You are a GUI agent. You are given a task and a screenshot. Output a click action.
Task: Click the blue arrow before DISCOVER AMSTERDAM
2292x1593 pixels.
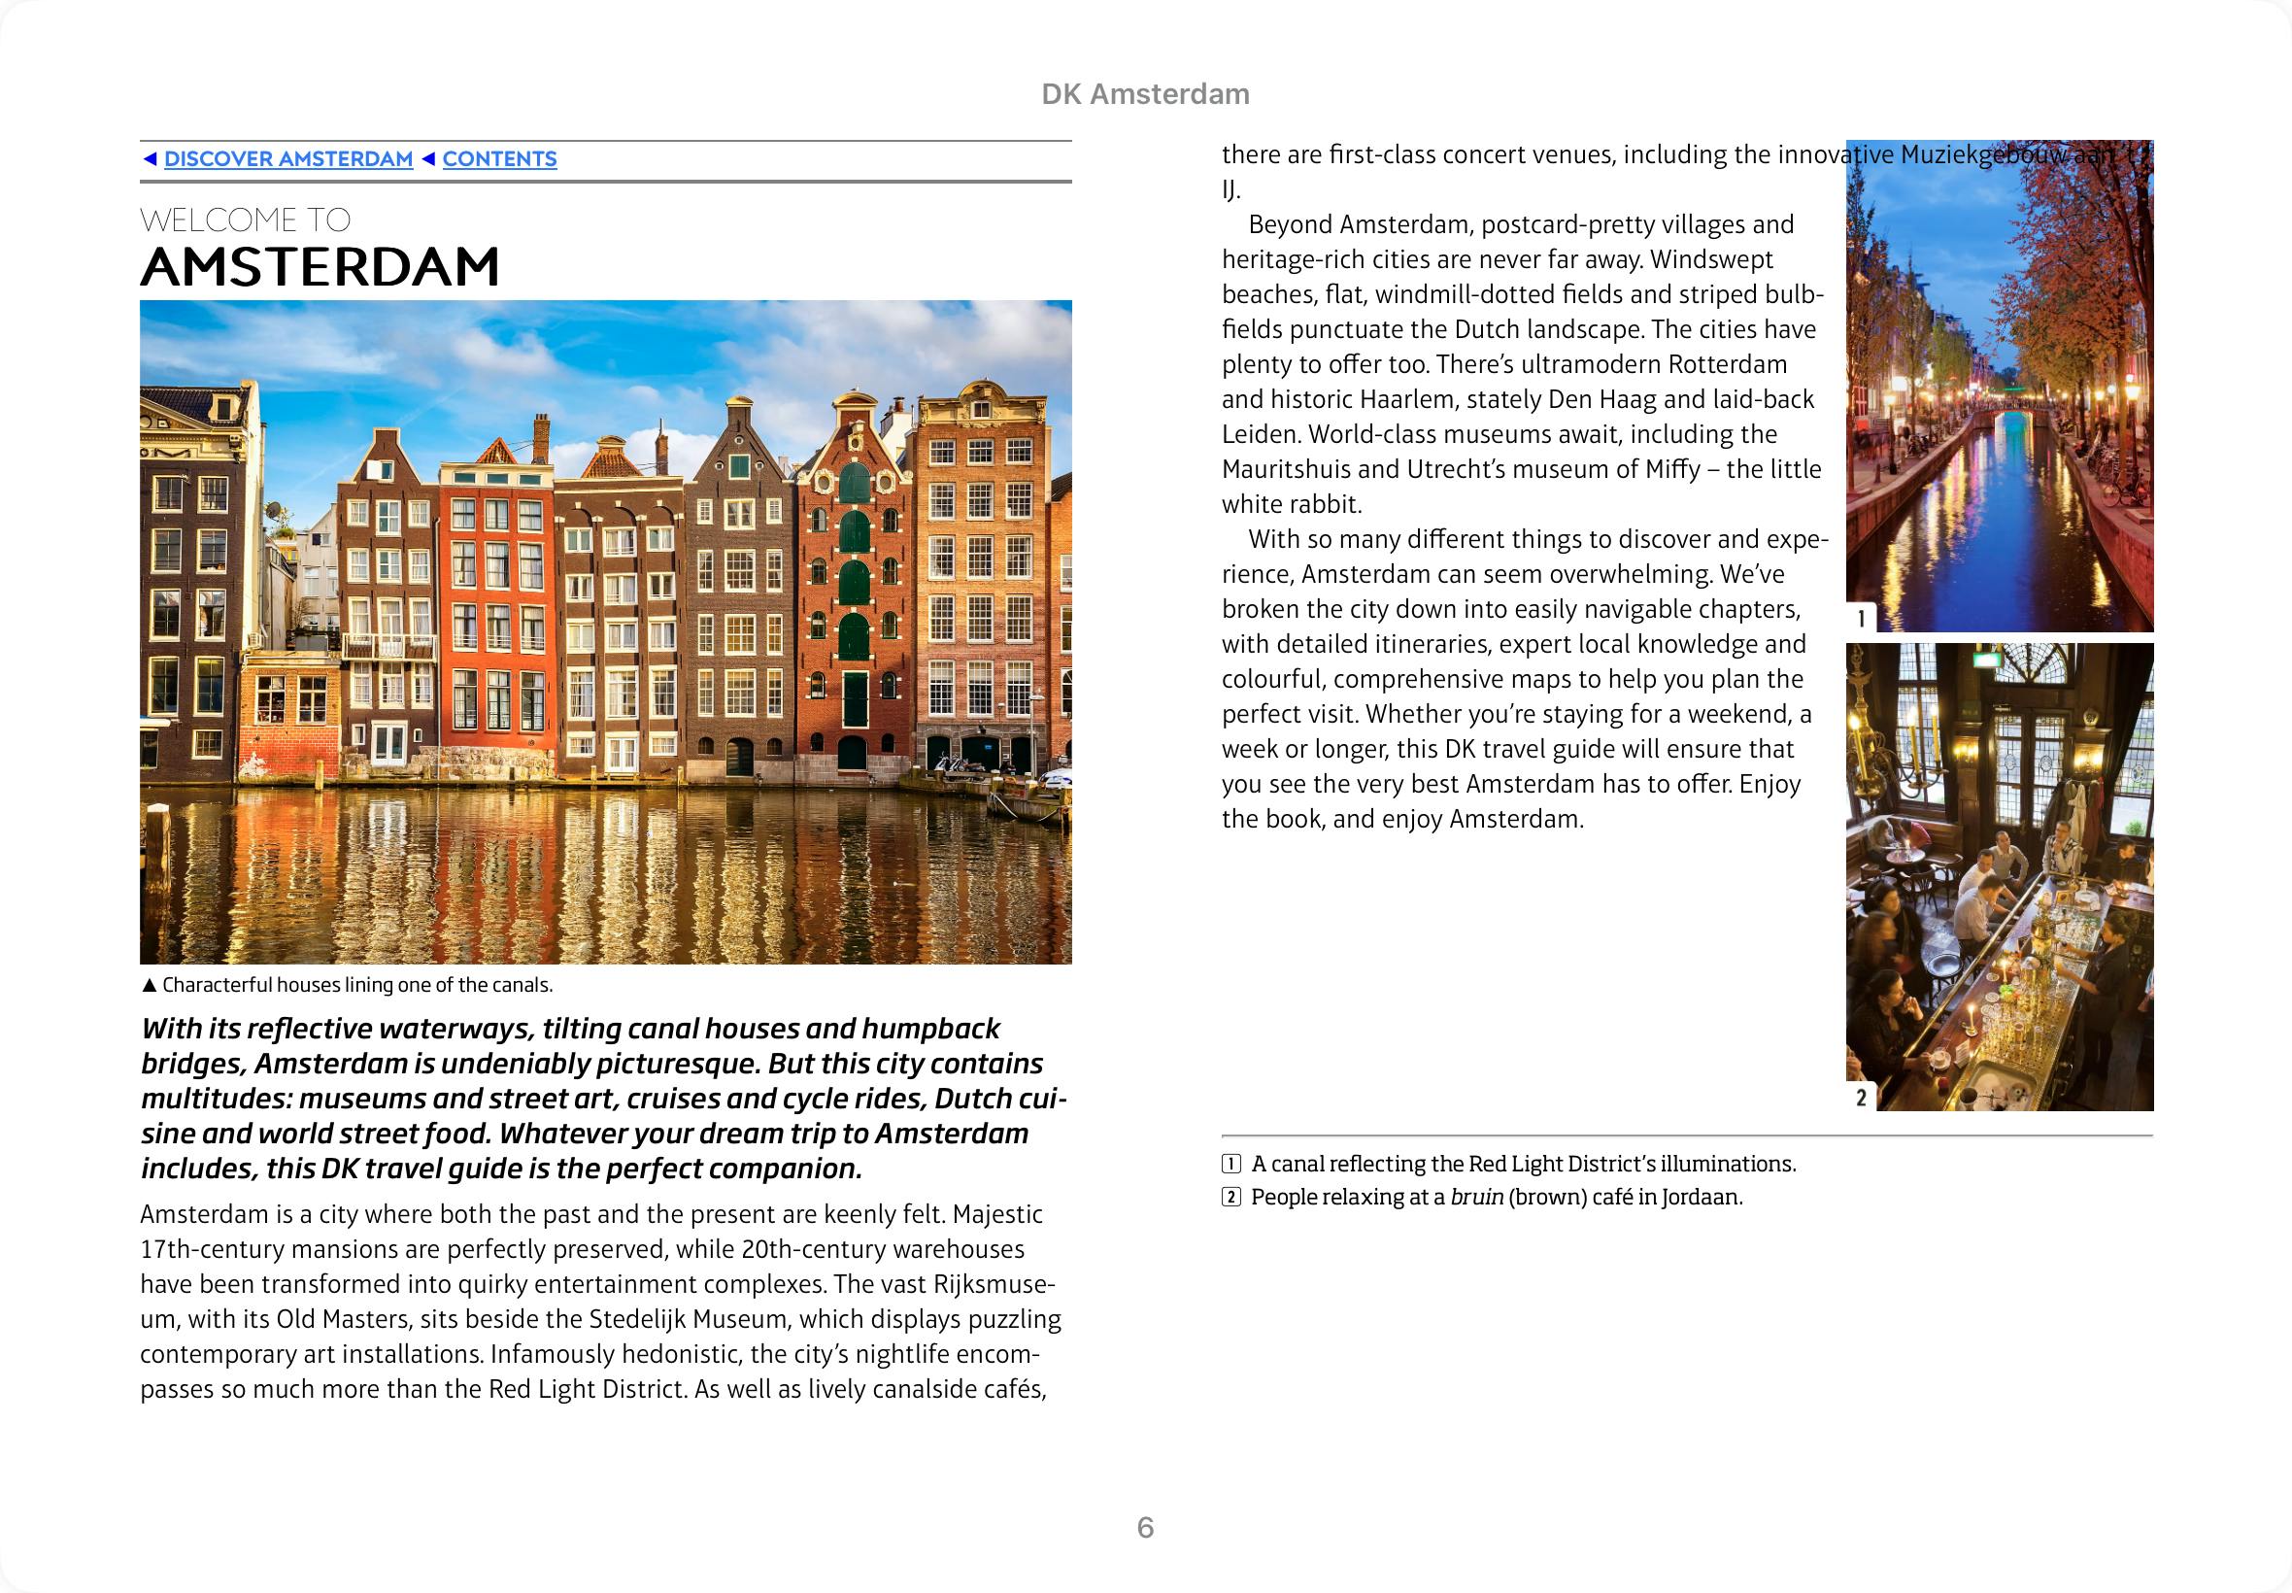(x=150, y=158)
